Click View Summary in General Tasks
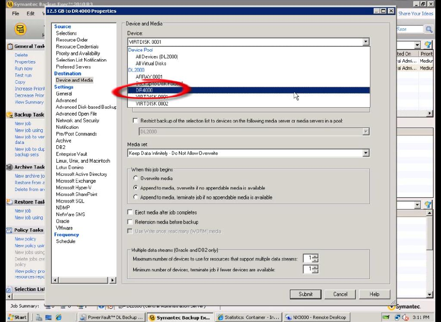441x322 pixels. pos(29,102)
